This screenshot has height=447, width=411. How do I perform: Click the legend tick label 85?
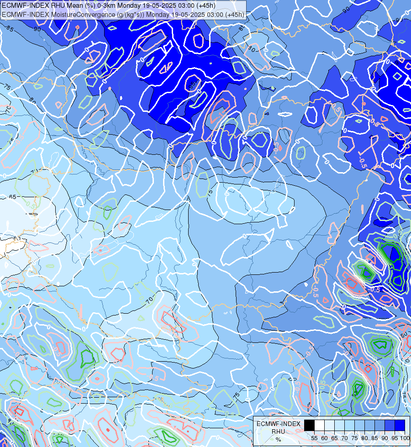coord(375,438)
